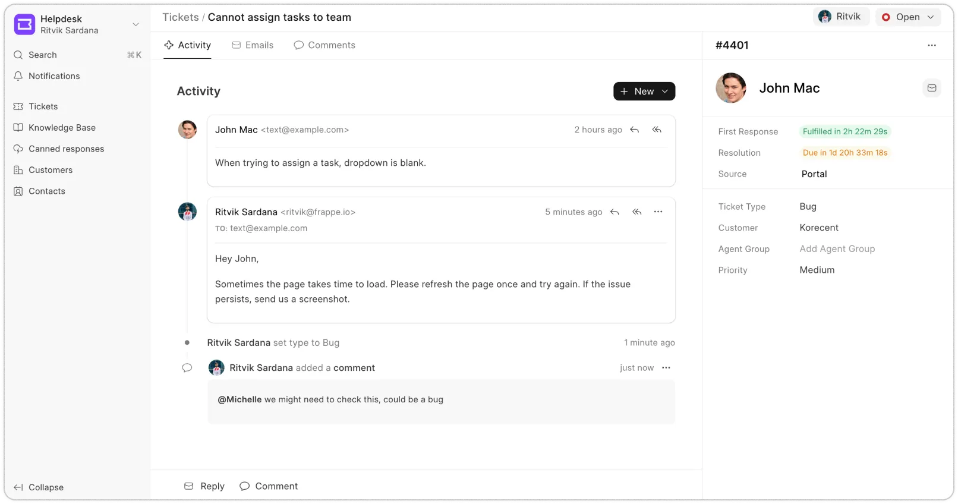The height and width of the screenshot is (504, 958).
Task: Click the Comment button at bottom
Action: [269, 486]
